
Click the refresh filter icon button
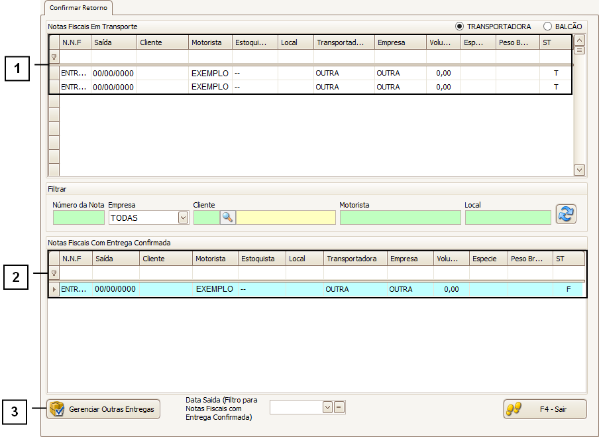(x=565, y=214)
